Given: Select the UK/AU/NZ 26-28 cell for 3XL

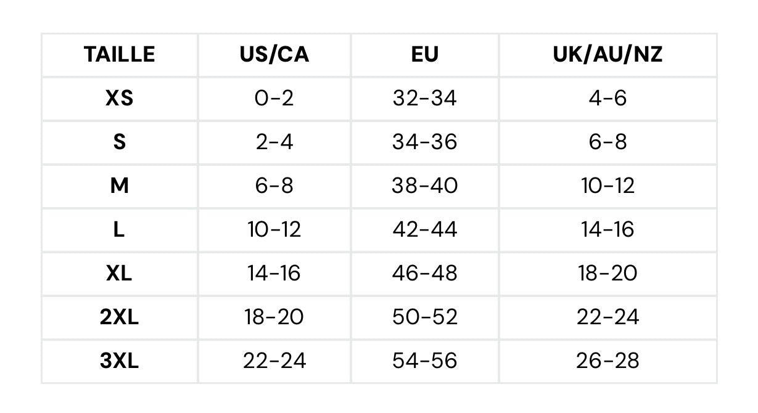Looking at the screenshot, I should click(x=608, y=361).
